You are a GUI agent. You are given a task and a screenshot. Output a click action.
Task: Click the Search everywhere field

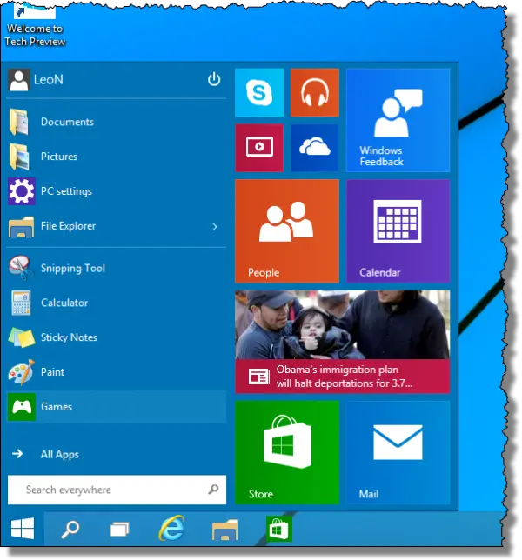(117, 490)
